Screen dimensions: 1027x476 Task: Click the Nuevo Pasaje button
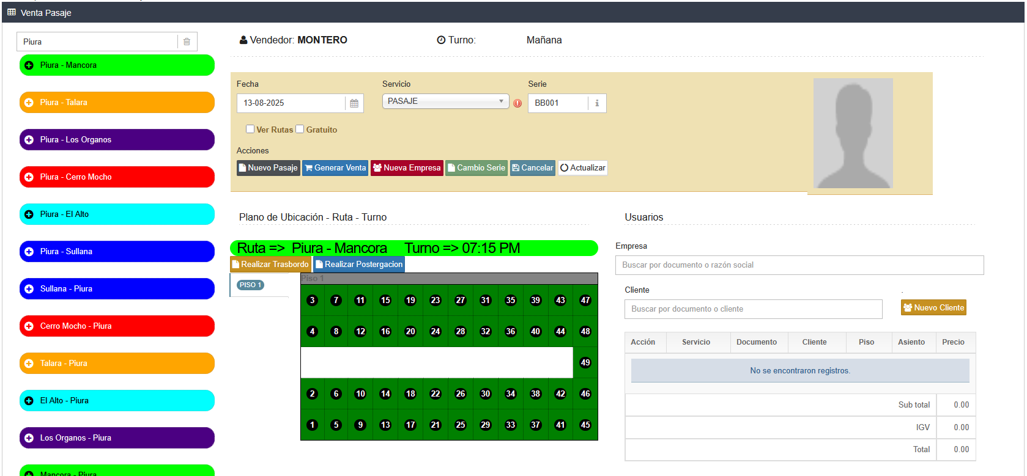point(269,168)
